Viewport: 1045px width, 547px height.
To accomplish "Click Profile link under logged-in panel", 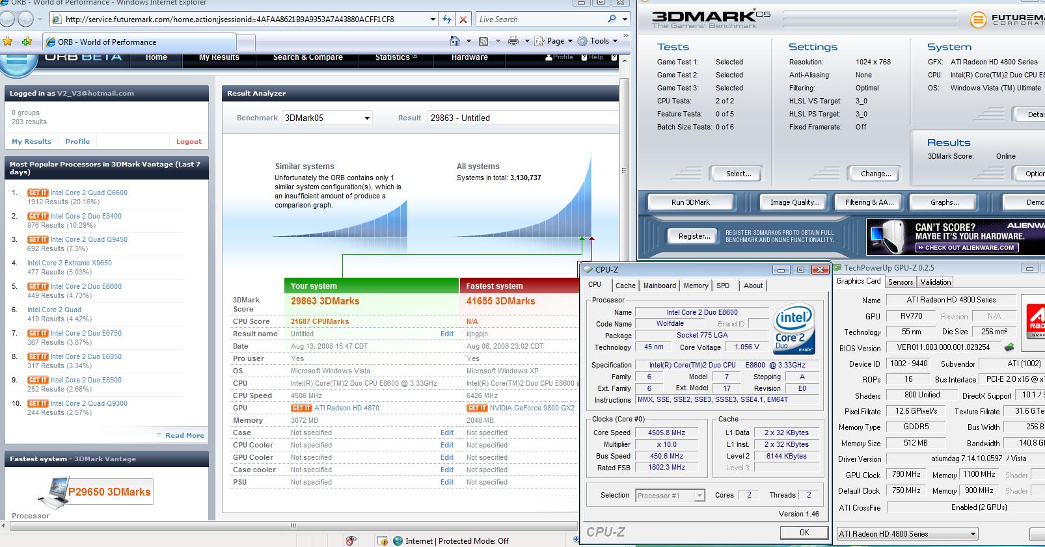I will pyautogui.click(x=77, y=141).
